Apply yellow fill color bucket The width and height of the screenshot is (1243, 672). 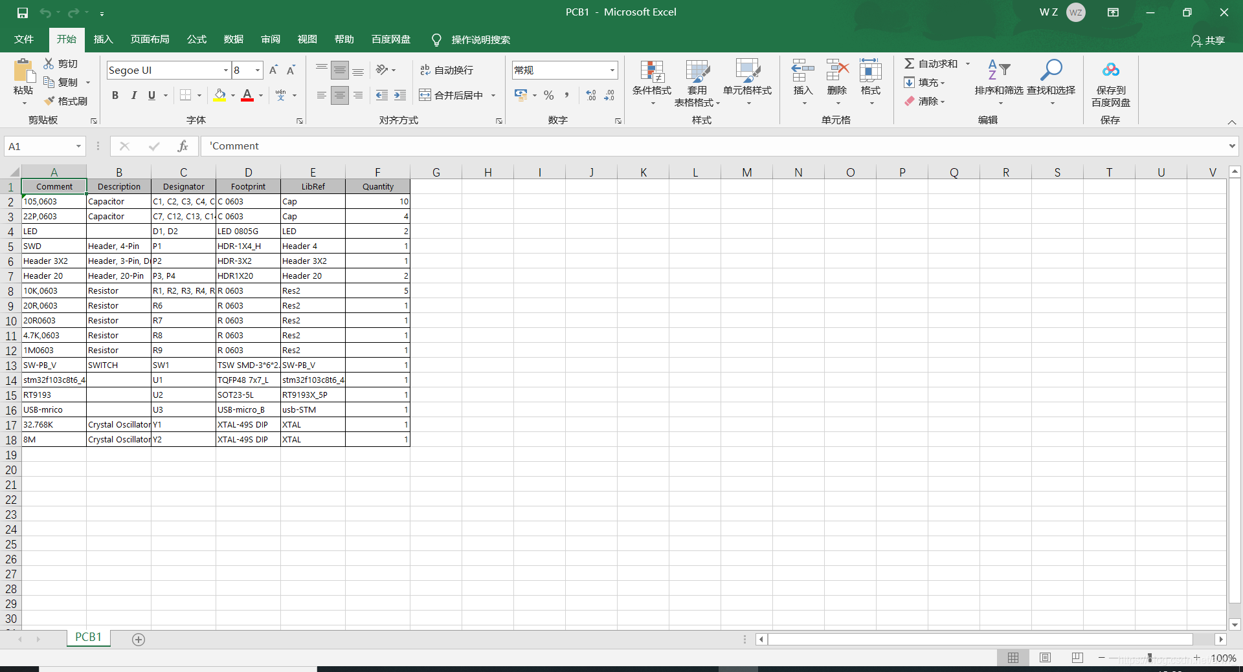point(220,95)
